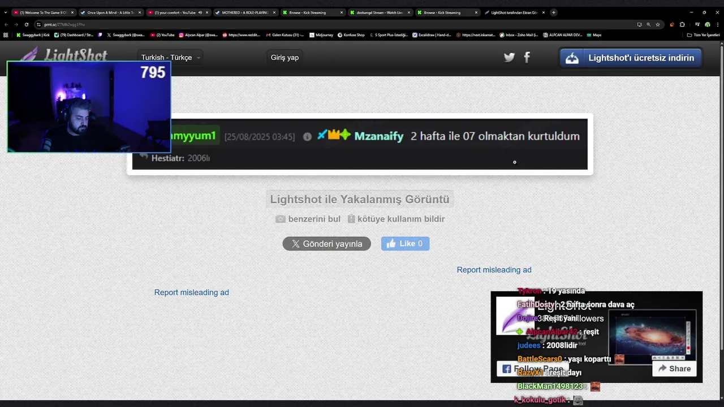
Task: Click 'benzerini bul' link
Action: click(x=314, y=219)
